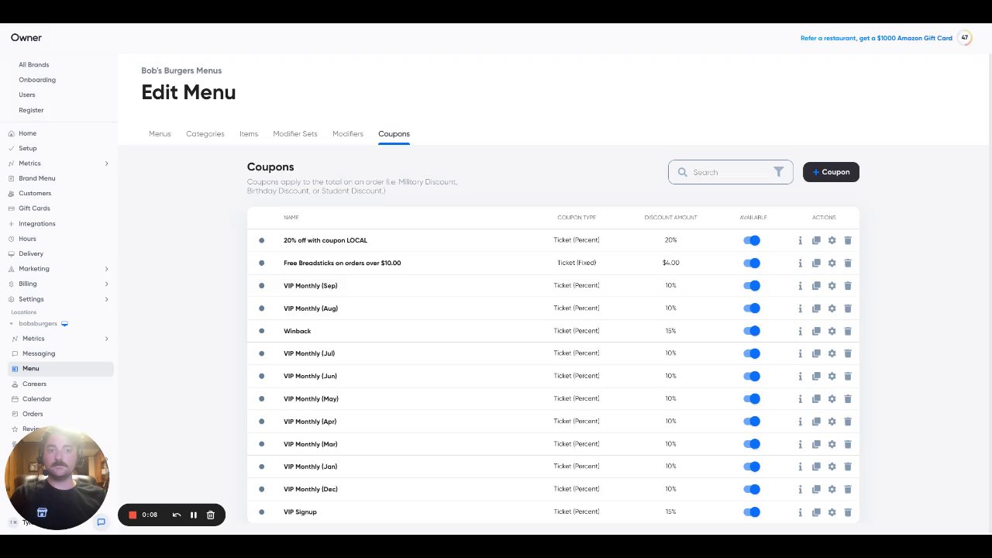Open the chat bubble icon at bottom left
The height and width of the screenshot is (558, 992).
101,522
